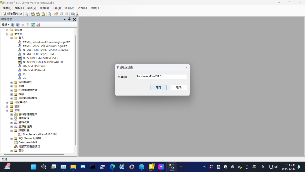
Task: Open the 工具(T) menu
Action: (x=57, y=8)
